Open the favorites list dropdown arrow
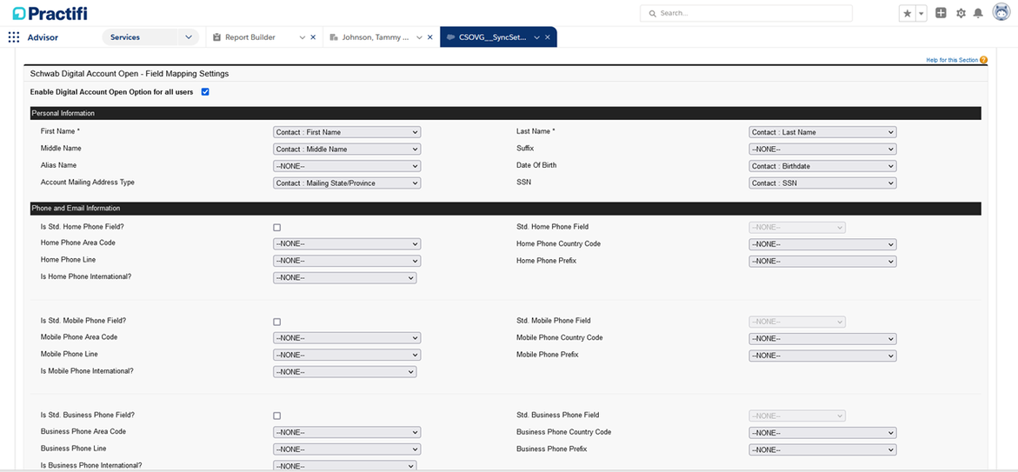 pyautogui.click(x=922, y=13)
